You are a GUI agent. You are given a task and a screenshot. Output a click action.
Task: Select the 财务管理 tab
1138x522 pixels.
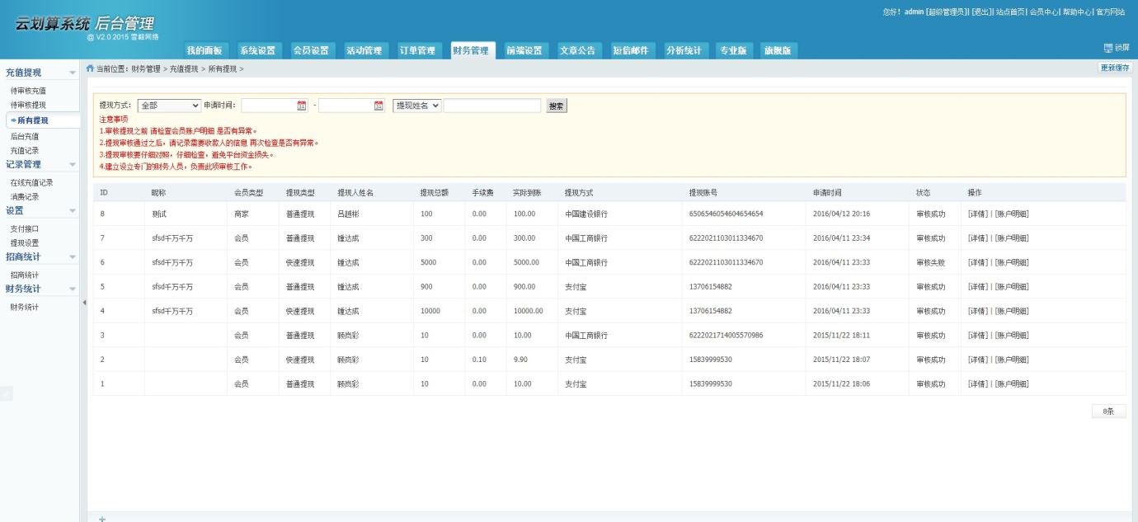472,50
